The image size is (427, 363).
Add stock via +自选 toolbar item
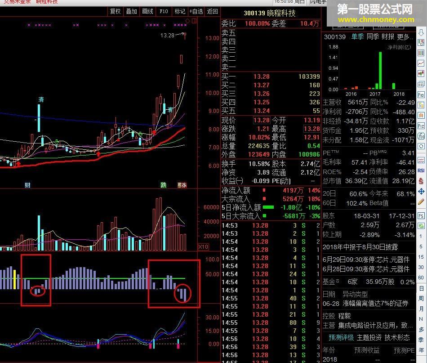click(196, 11)
